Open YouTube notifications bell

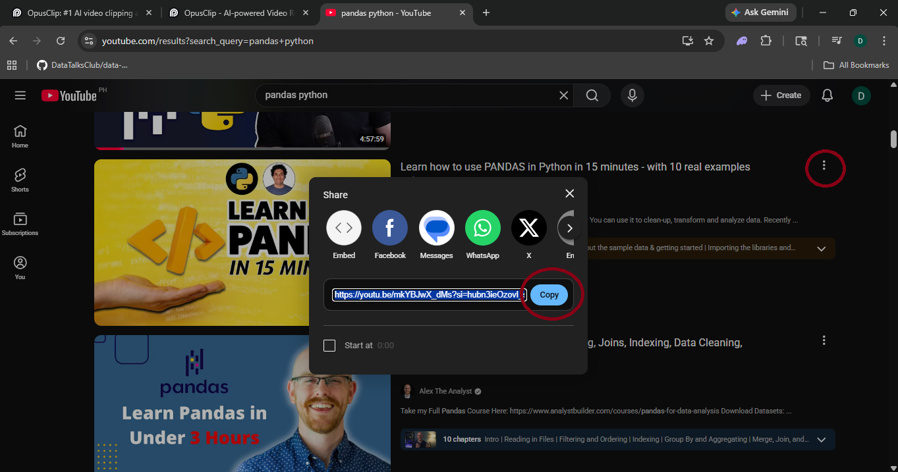pyautogui.click(x=828, y=95)
